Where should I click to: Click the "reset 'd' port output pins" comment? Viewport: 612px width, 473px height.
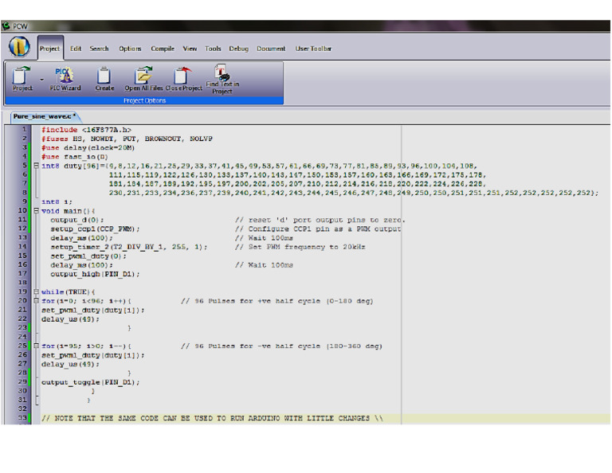320,220
